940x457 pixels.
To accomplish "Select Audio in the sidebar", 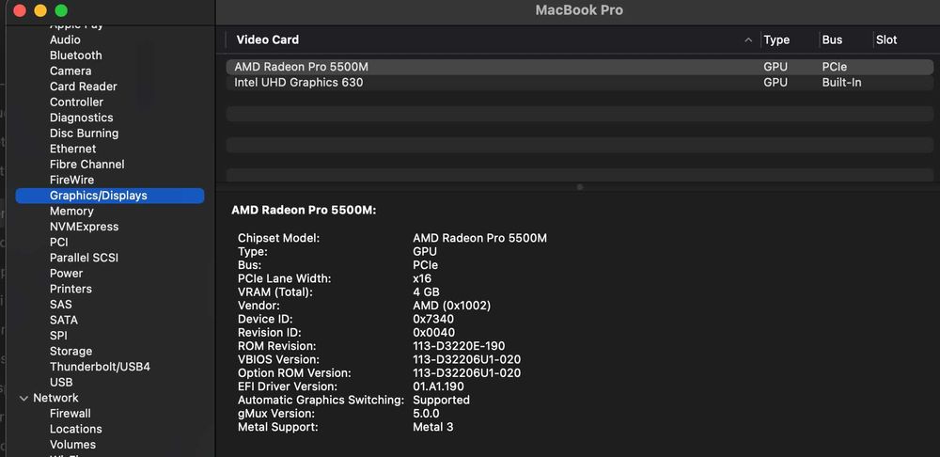I will 65,39.
